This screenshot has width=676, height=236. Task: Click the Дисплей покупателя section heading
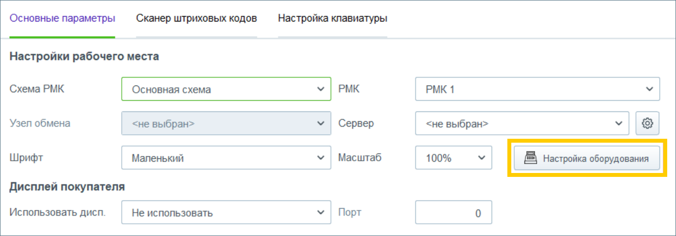point(67,186)
